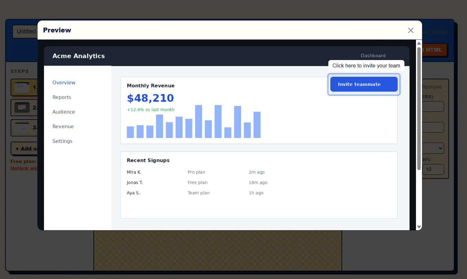The width and height of the screenshot is (467, 279).
Task: Click the preview scrollbar up arrow
Action: [x=419, y=43]
